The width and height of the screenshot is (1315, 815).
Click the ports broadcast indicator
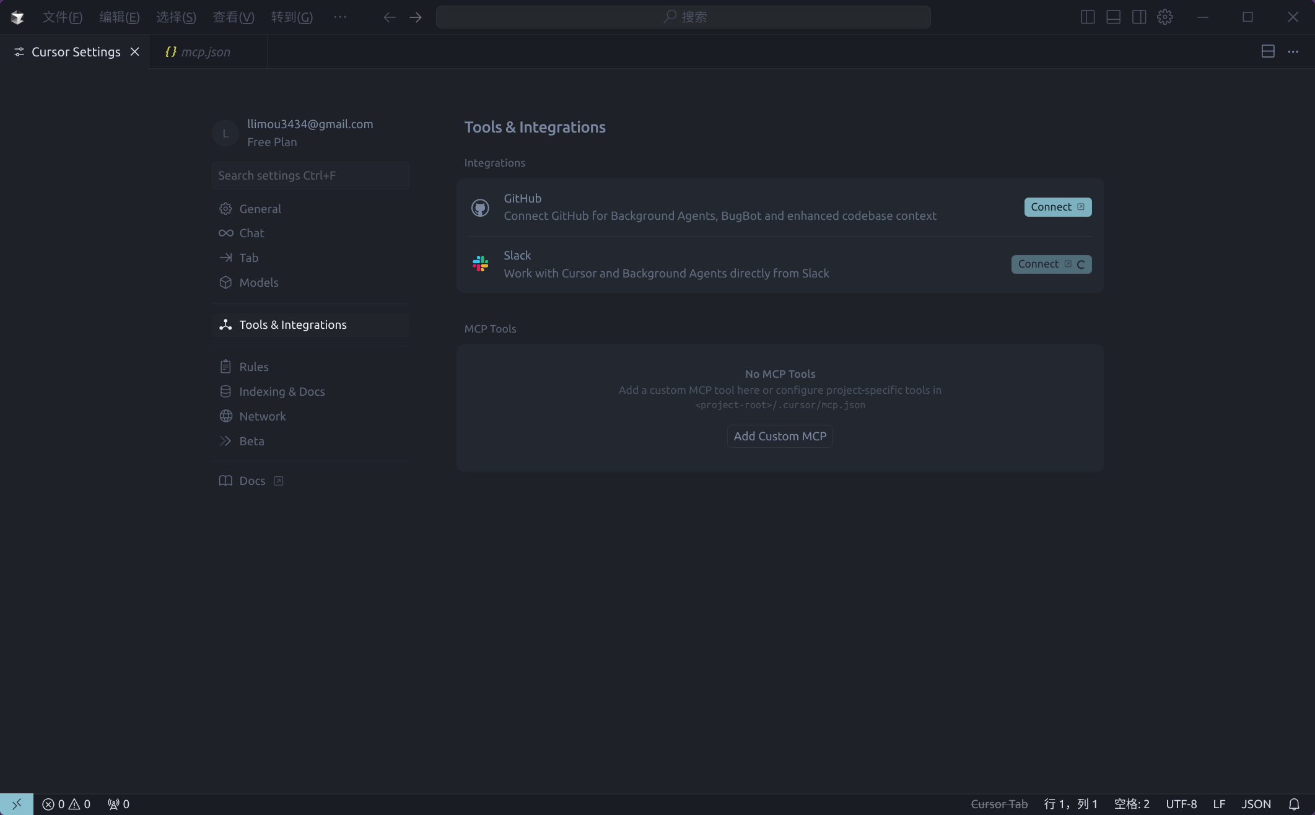(x=118, y=804)
